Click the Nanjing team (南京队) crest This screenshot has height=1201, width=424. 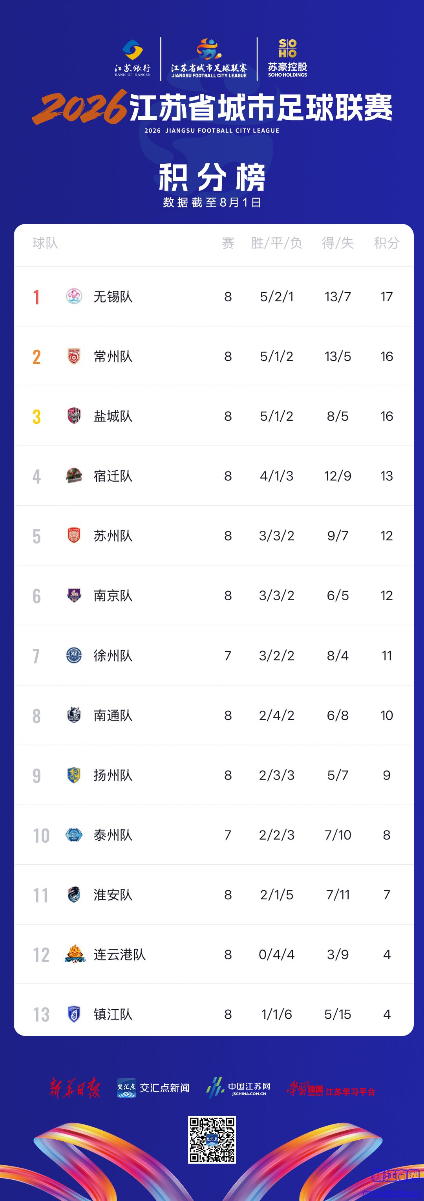tap(74, 595)
